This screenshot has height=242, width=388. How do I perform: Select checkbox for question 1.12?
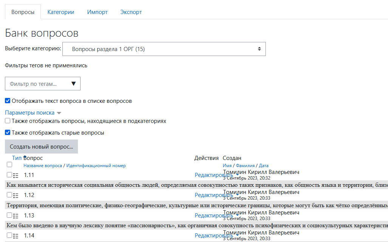[x=9, y=195]
